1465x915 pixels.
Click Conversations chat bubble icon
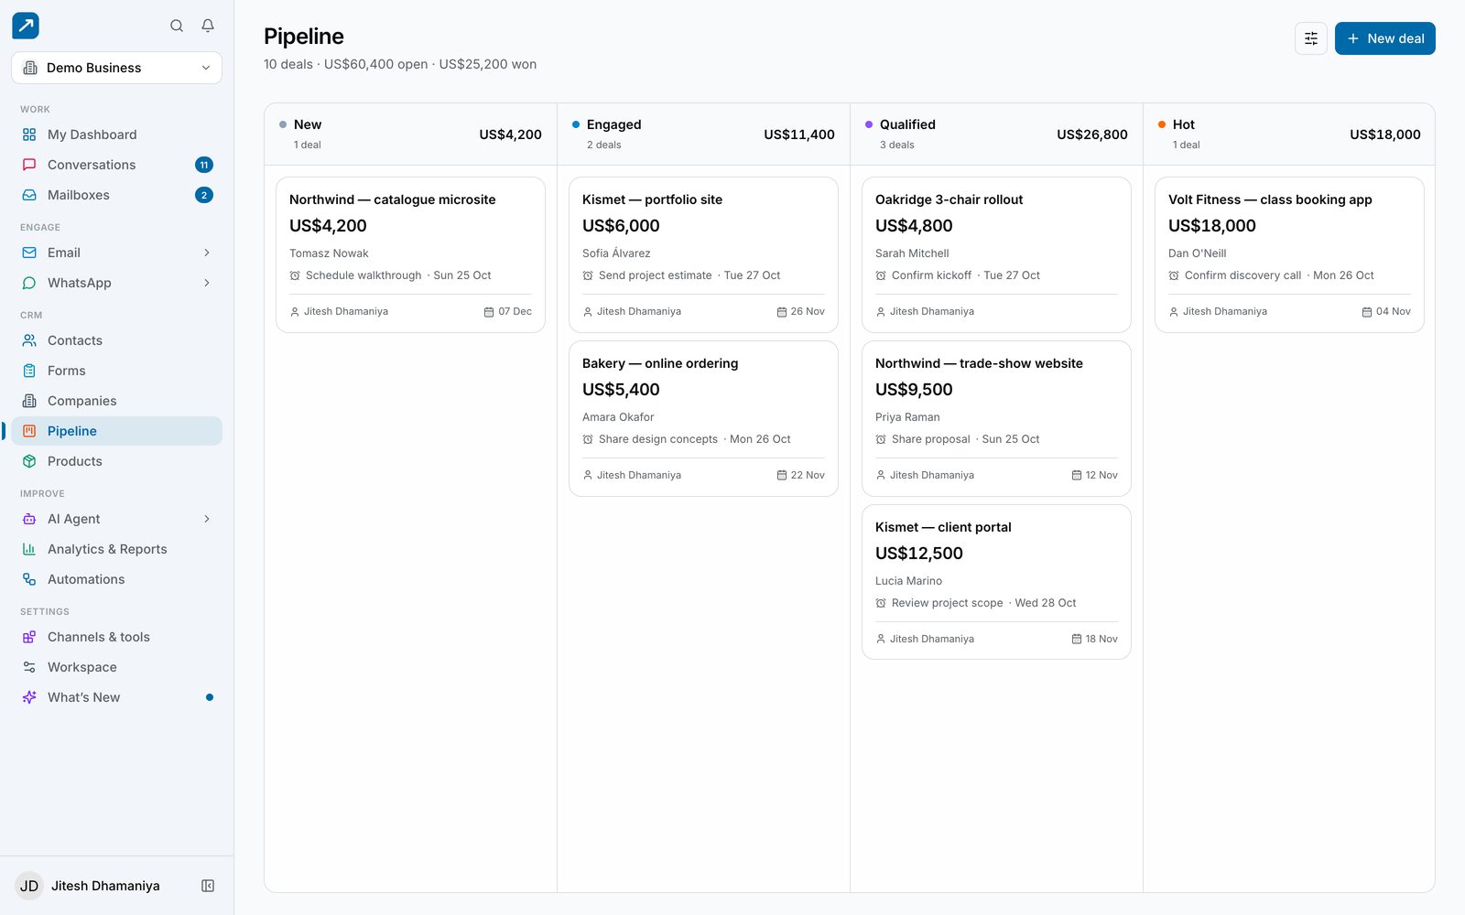29,165
